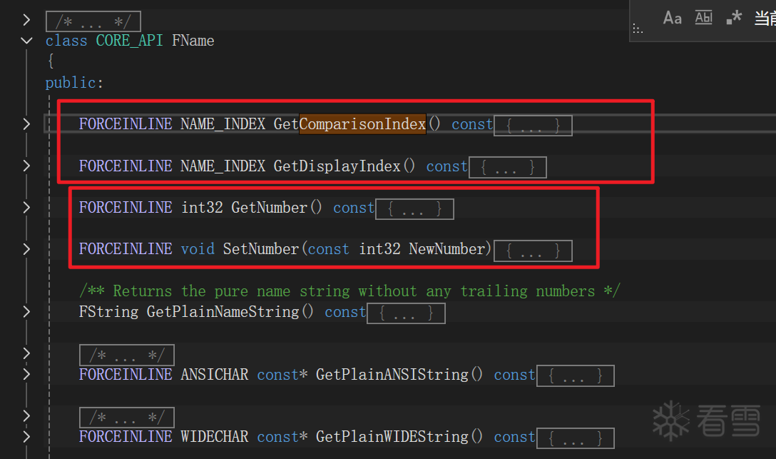Viewport: 776px width, 459px height.
Task: Click the CORE_API macro in class declaration
Action: tap(129, 41)
